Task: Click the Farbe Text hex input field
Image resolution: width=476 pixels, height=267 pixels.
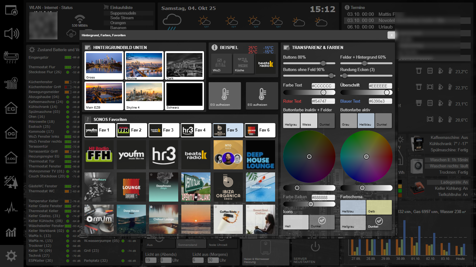Action: point(323,86)
